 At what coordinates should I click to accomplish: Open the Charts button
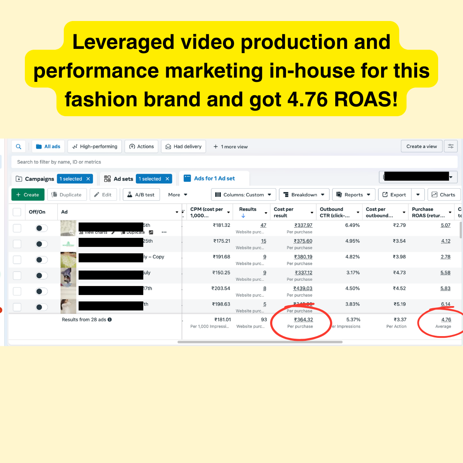pos(444,195)
